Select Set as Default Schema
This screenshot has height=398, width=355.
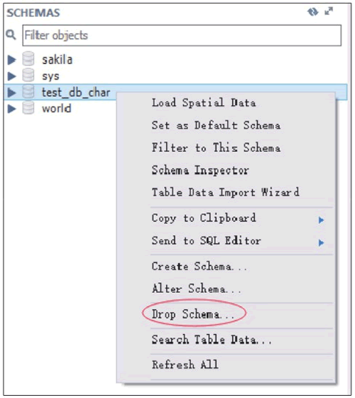tap(216, 125)
